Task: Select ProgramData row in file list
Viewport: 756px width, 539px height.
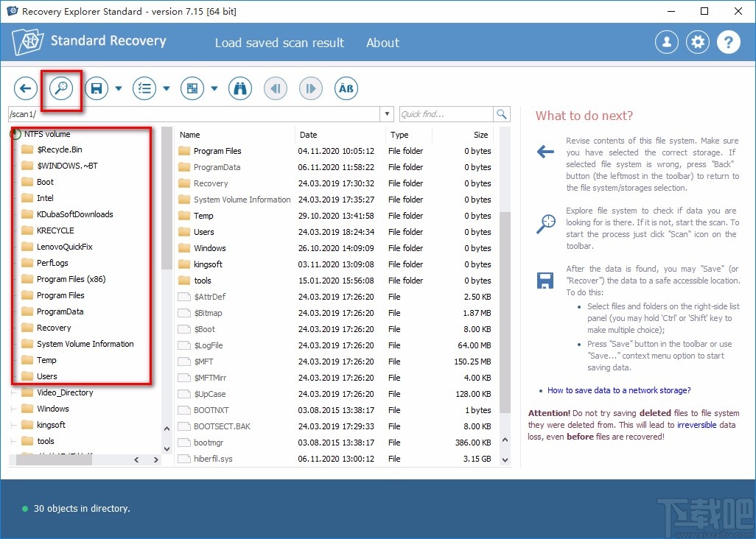Action: [x=335, y=167]
